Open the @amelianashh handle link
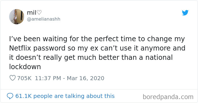The width and height of the screenshot is (198, 103). tap(44, 19)
